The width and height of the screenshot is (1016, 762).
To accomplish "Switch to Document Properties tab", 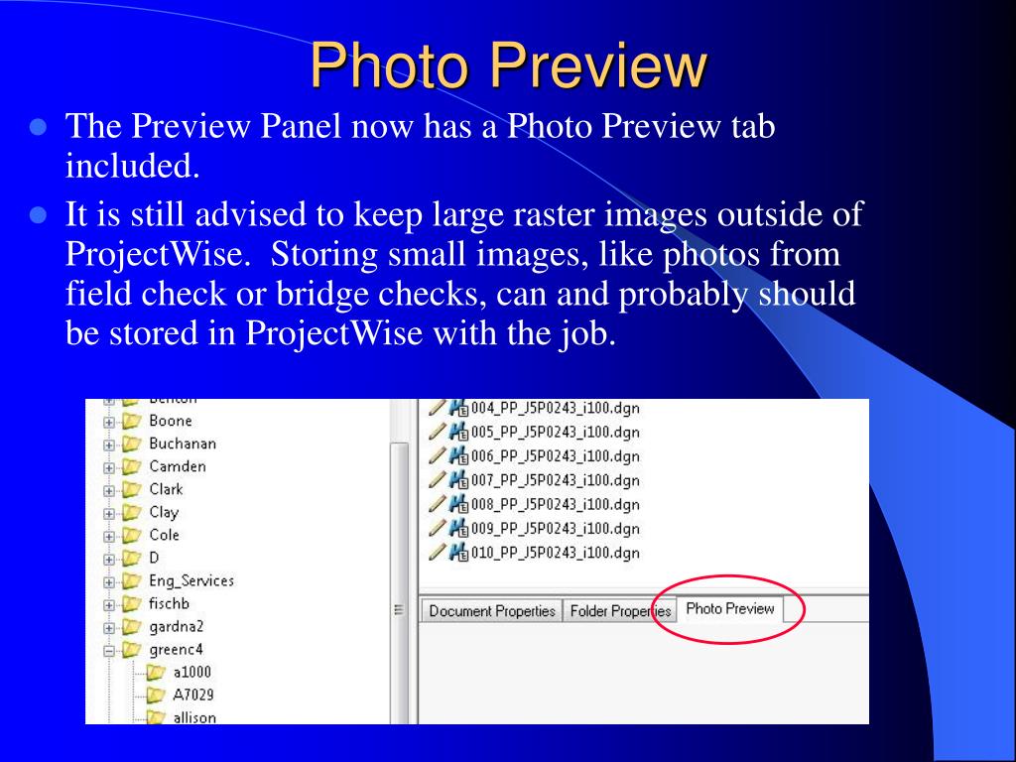I will pyautogui.click(x=492, y=611).
